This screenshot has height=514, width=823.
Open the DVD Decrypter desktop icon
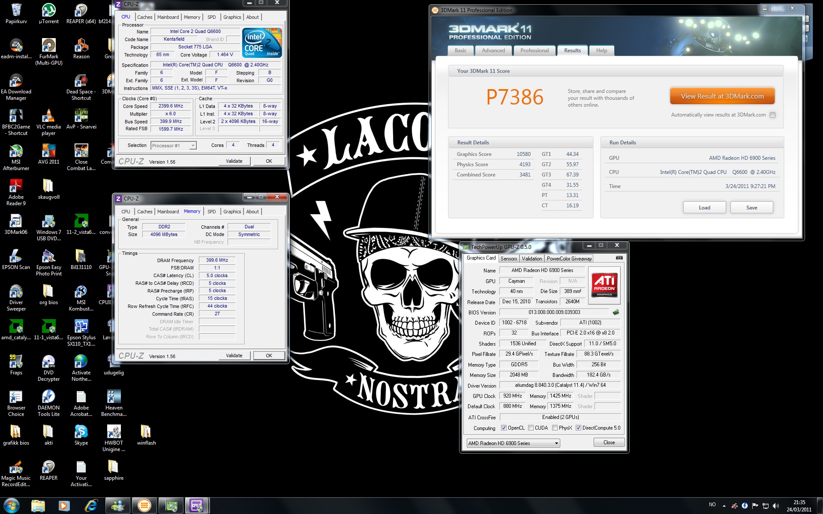click(48, 368)
